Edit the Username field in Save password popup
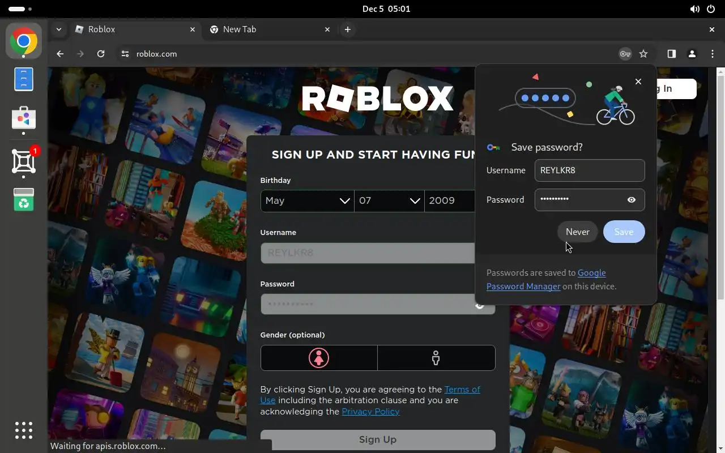 590,170
